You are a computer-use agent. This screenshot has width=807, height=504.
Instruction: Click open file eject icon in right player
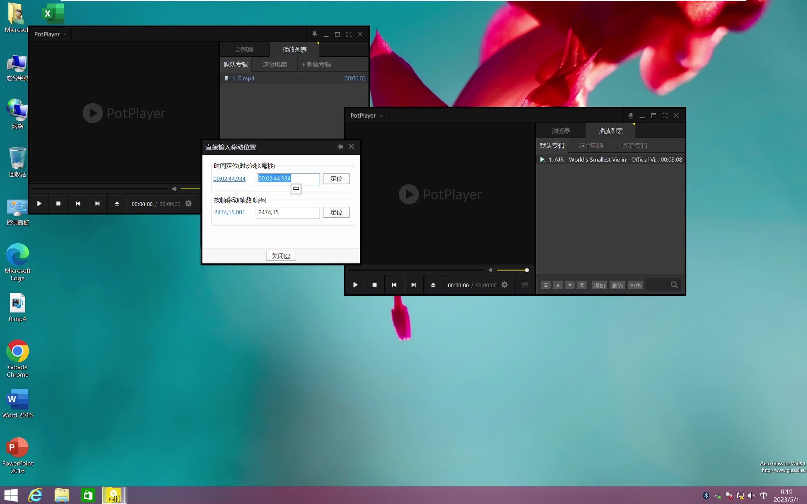433,285
